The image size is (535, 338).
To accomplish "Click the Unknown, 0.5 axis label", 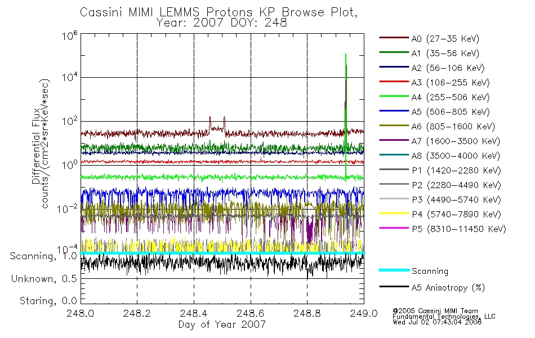I will pyautogui.click(x=44, y=279).
